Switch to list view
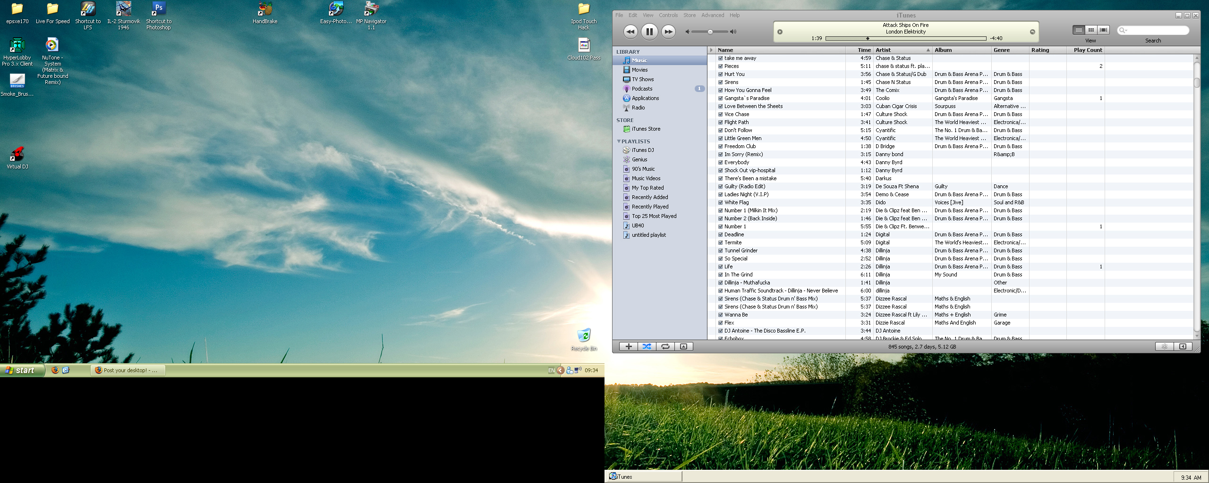1209x483 pixels. point(1079,30)
